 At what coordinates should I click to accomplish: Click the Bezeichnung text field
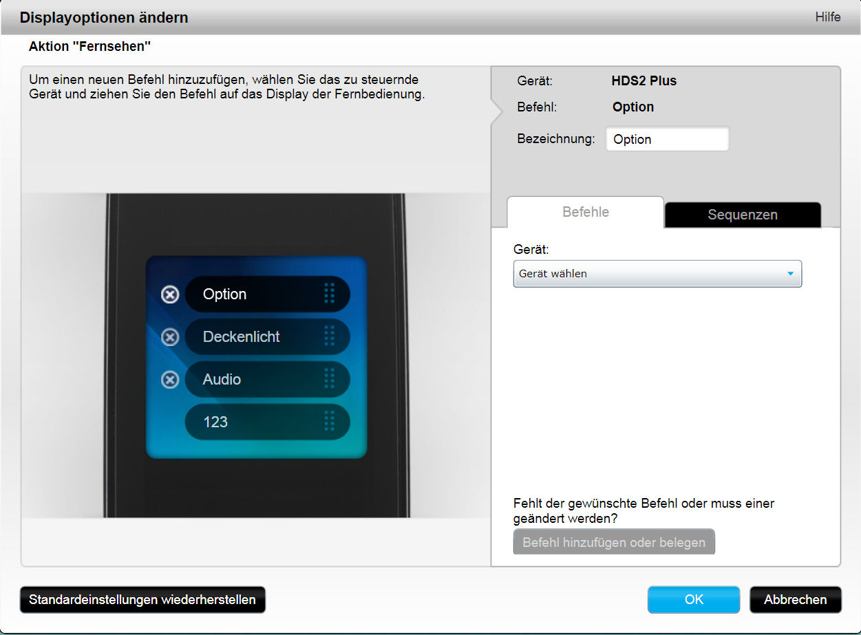tap(666, 139)
